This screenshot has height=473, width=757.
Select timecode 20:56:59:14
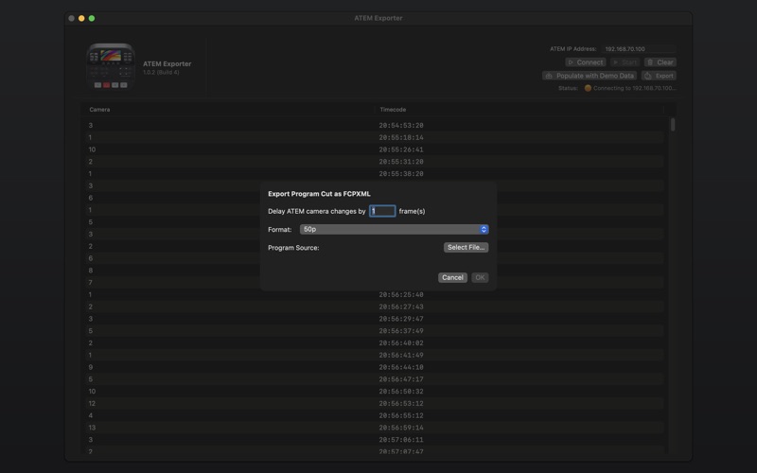coord(400,428)
